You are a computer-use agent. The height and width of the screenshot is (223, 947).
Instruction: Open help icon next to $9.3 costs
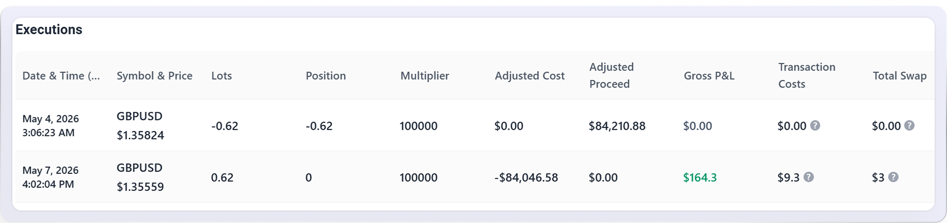[x=809, y=177]
